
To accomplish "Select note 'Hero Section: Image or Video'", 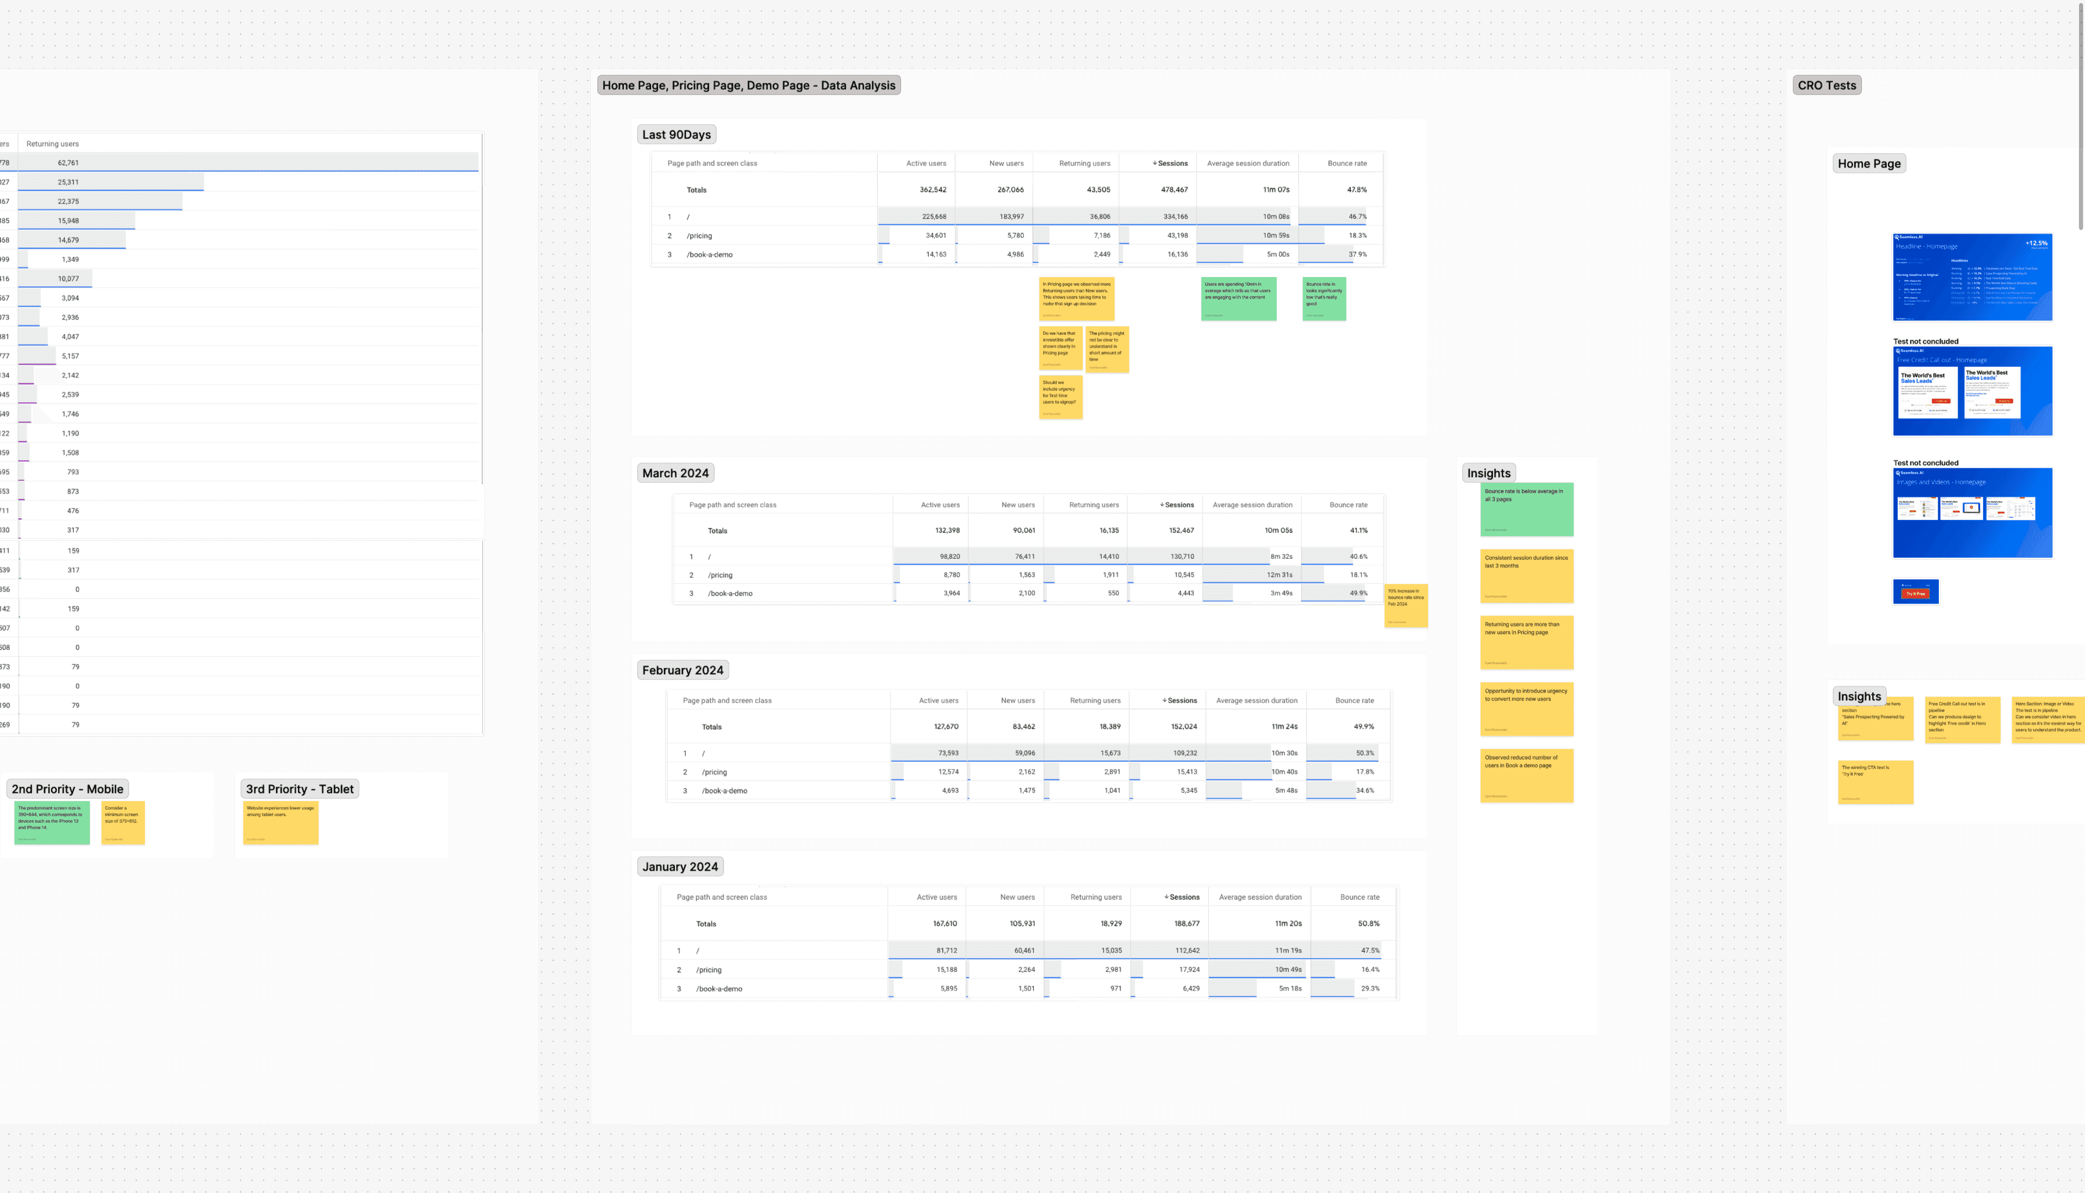I will tap(2048, 719).
